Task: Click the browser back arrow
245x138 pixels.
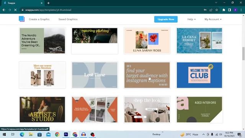Action: point(4,10)
